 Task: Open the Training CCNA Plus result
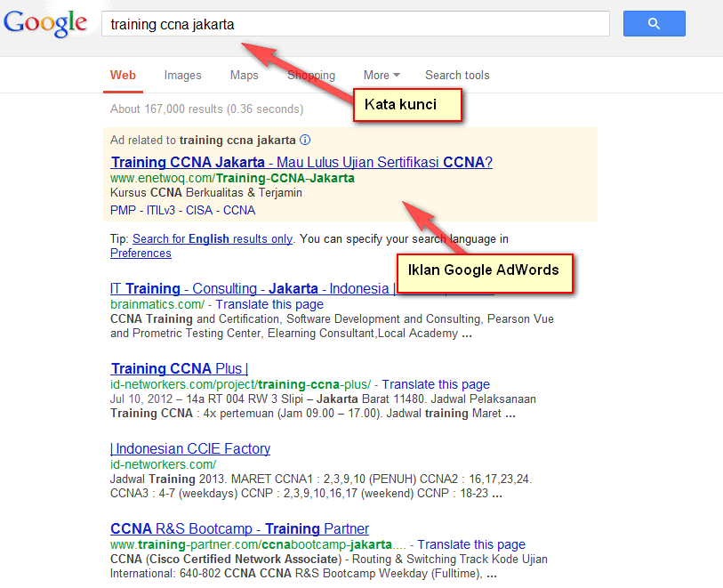(x=180, y=369)
